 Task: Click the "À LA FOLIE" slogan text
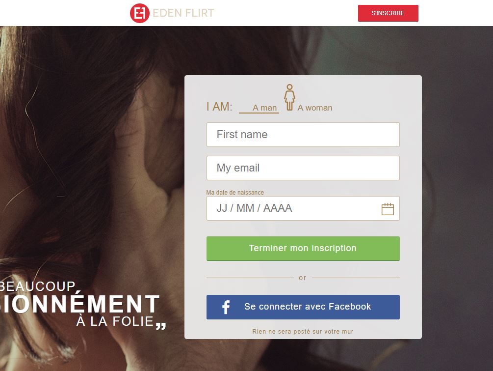(115, 321)
